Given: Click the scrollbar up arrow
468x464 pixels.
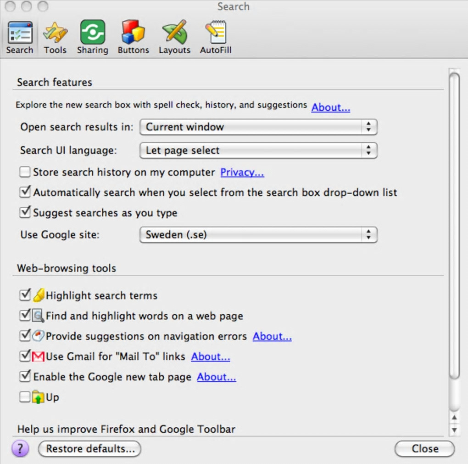Looking at the screenshot, I should [454, 418].
